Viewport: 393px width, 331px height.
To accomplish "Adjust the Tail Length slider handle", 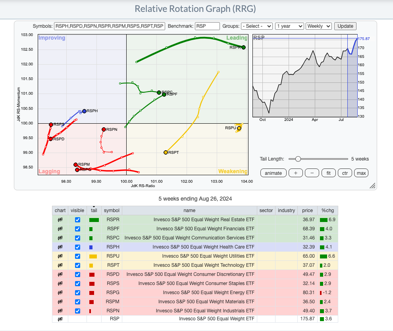I will pyautogui.click(x=298, y=159).
